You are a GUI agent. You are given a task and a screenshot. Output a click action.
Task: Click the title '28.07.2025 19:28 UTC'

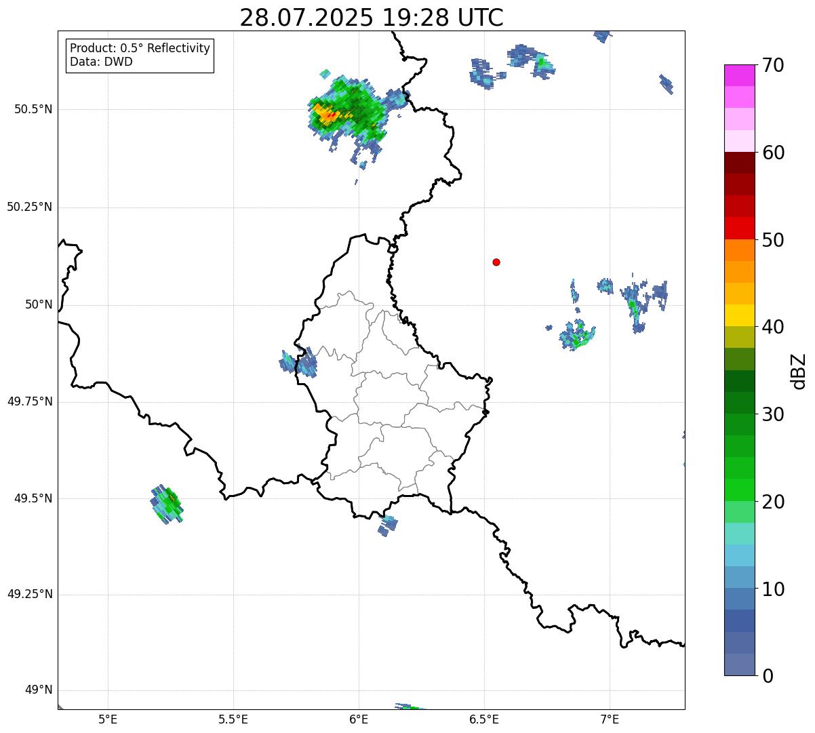tap(372, 18)
